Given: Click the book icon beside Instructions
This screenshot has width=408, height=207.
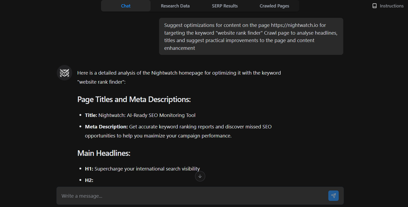Looking at the screenshot, I should click(374, 6).
